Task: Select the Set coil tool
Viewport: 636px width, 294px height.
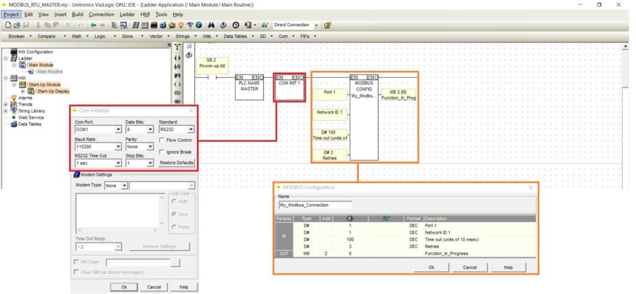Action: pyautogui.click(x=177, y=93)
